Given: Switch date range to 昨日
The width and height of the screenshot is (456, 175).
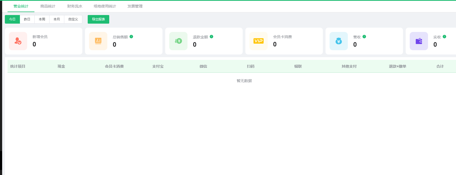Looking at the screenshot, I should tap(27, 19).
